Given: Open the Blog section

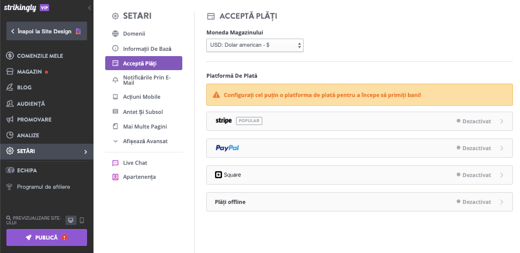Looking at the screenshot, I should click(24, 87).
